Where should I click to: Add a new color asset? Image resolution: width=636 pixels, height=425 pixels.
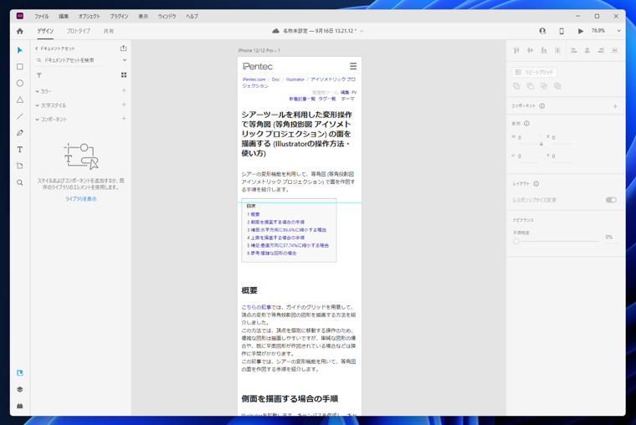(x=124, y=91)
